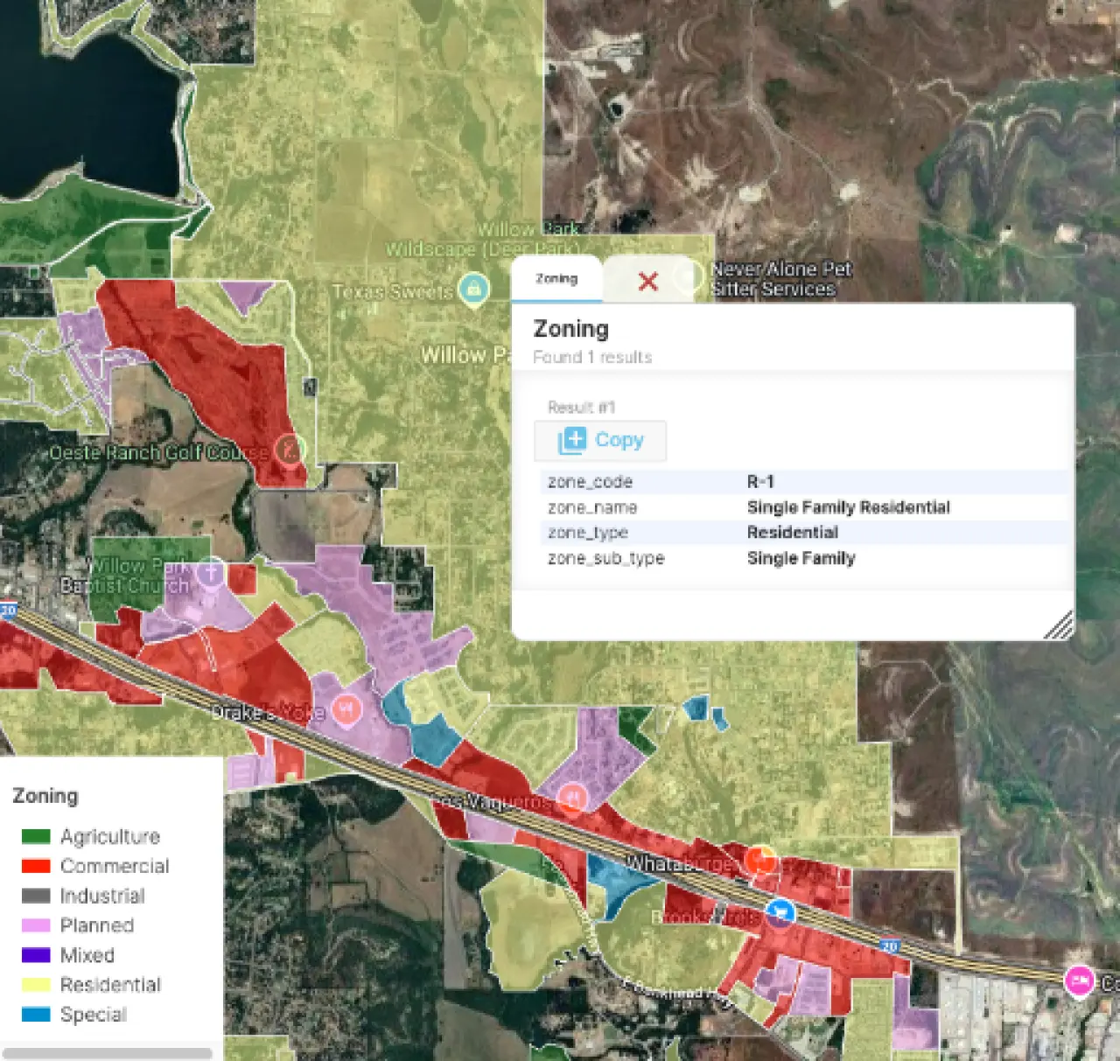1120x1061 pixels.
Task: Click the horizontal scrollbar below the legend
Action: pos(108,1053)
